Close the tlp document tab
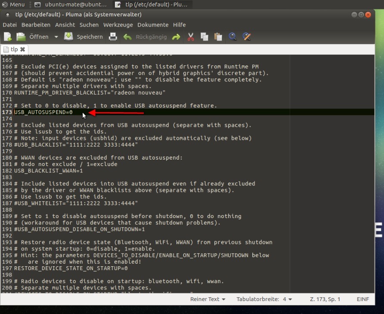384x314 pixels. [22, 49]
